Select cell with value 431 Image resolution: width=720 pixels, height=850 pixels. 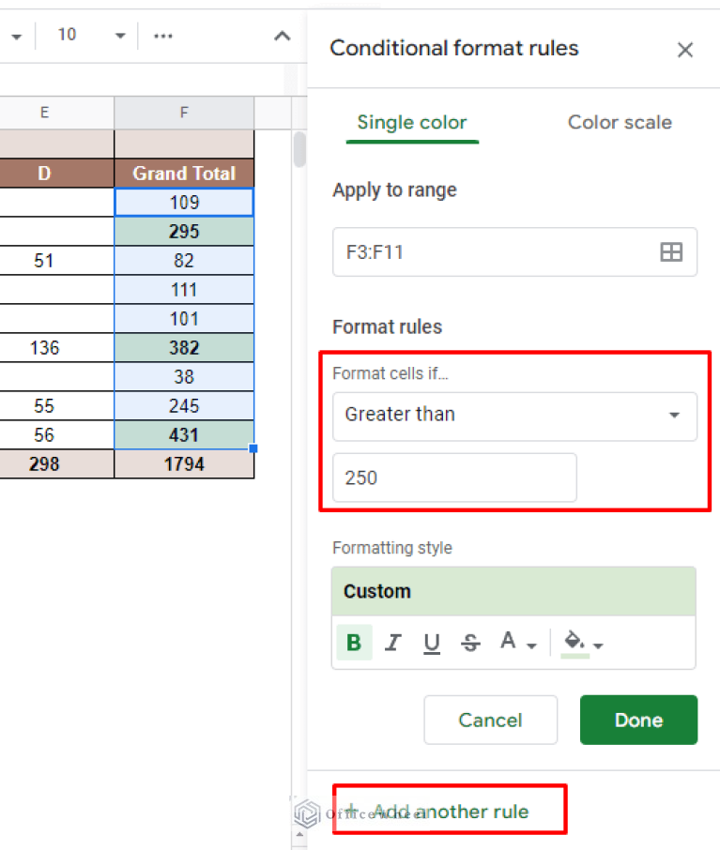(184, 434)
